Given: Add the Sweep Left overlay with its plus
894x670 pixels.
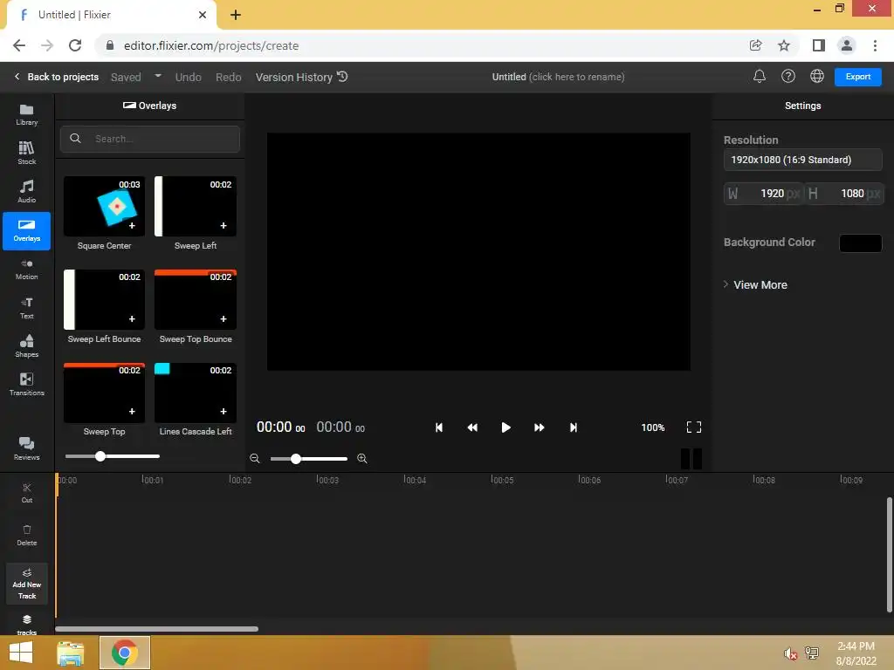Looking at the screenshot, I should pyautogui.click(x=223, y=226).
